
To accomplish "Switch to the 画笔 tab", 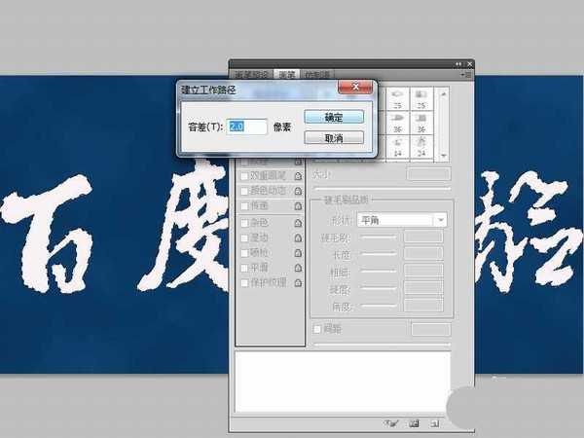I will pyautogui.click(x=287, y=75).
